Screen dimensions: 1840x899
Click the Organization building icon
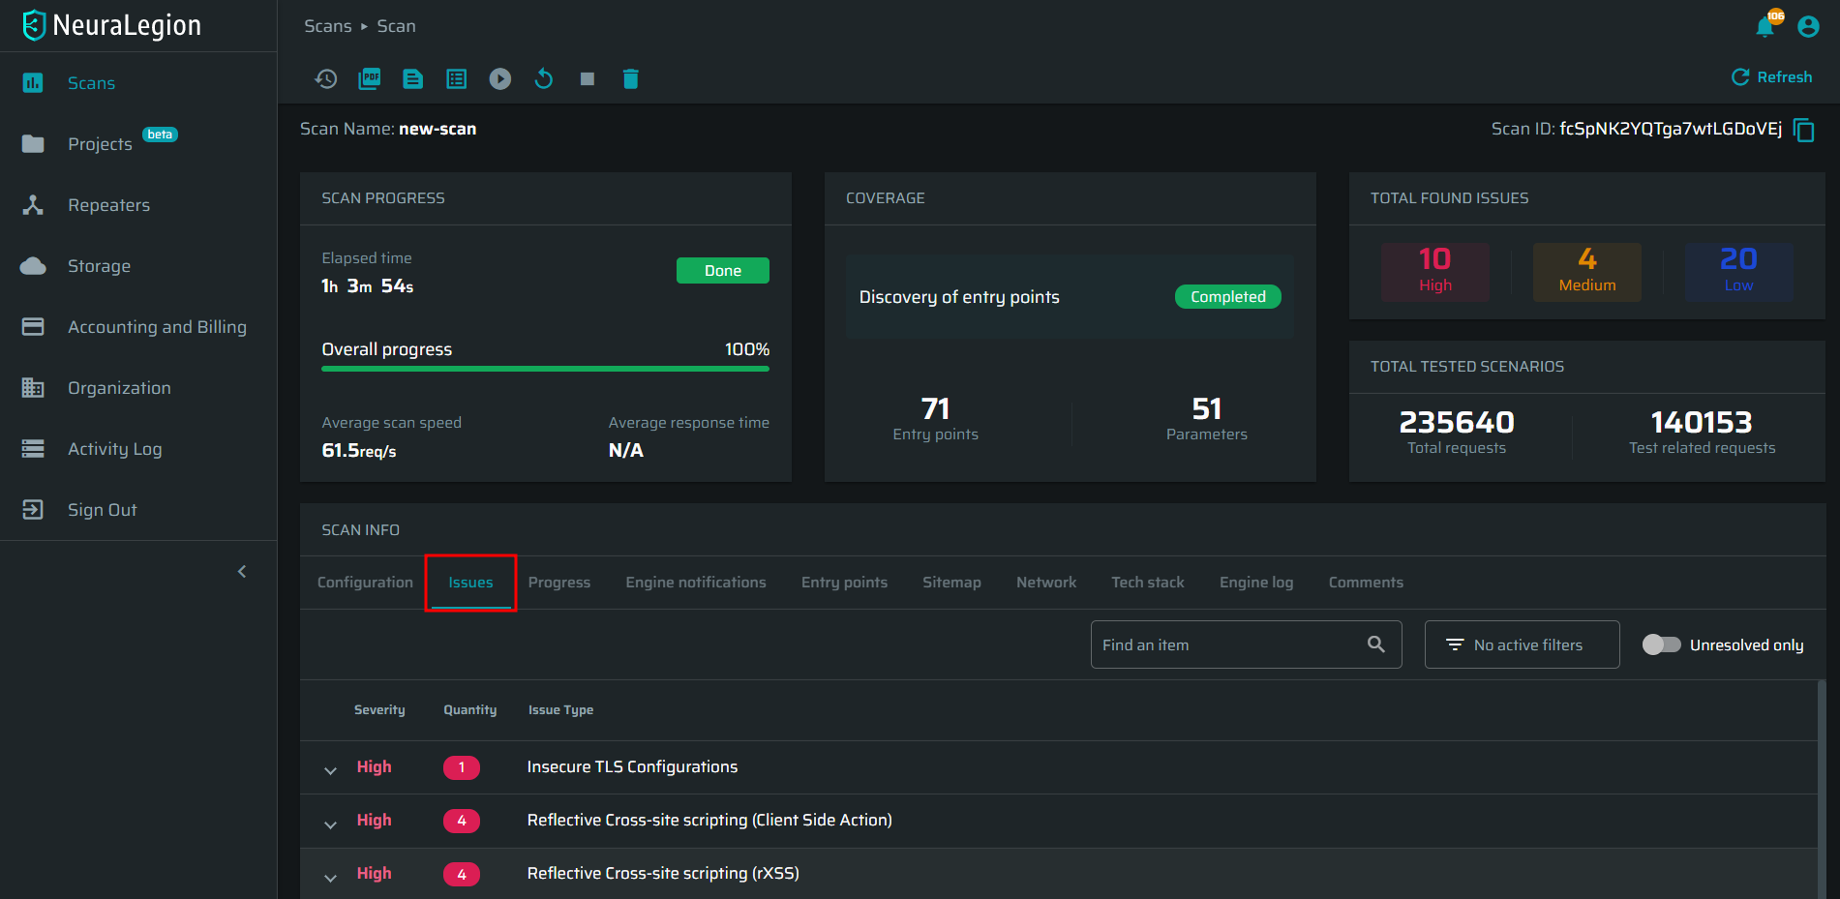tap(33, 388)
